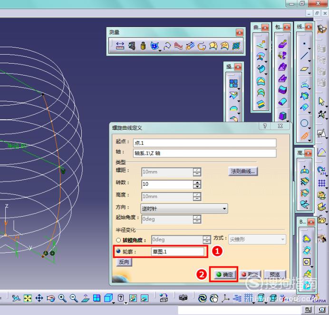The width and height of the screenshot is (329, 315).
Task: Increase the 转数 revolutions value
Action: (197, 182)
